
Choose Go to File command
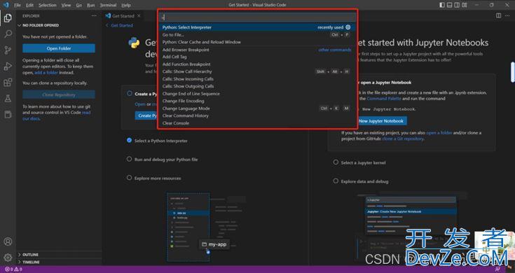click(258, 35)
